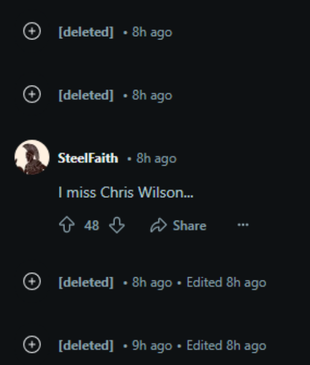Click the bottom-most [deleted] author label

[86, 346]
